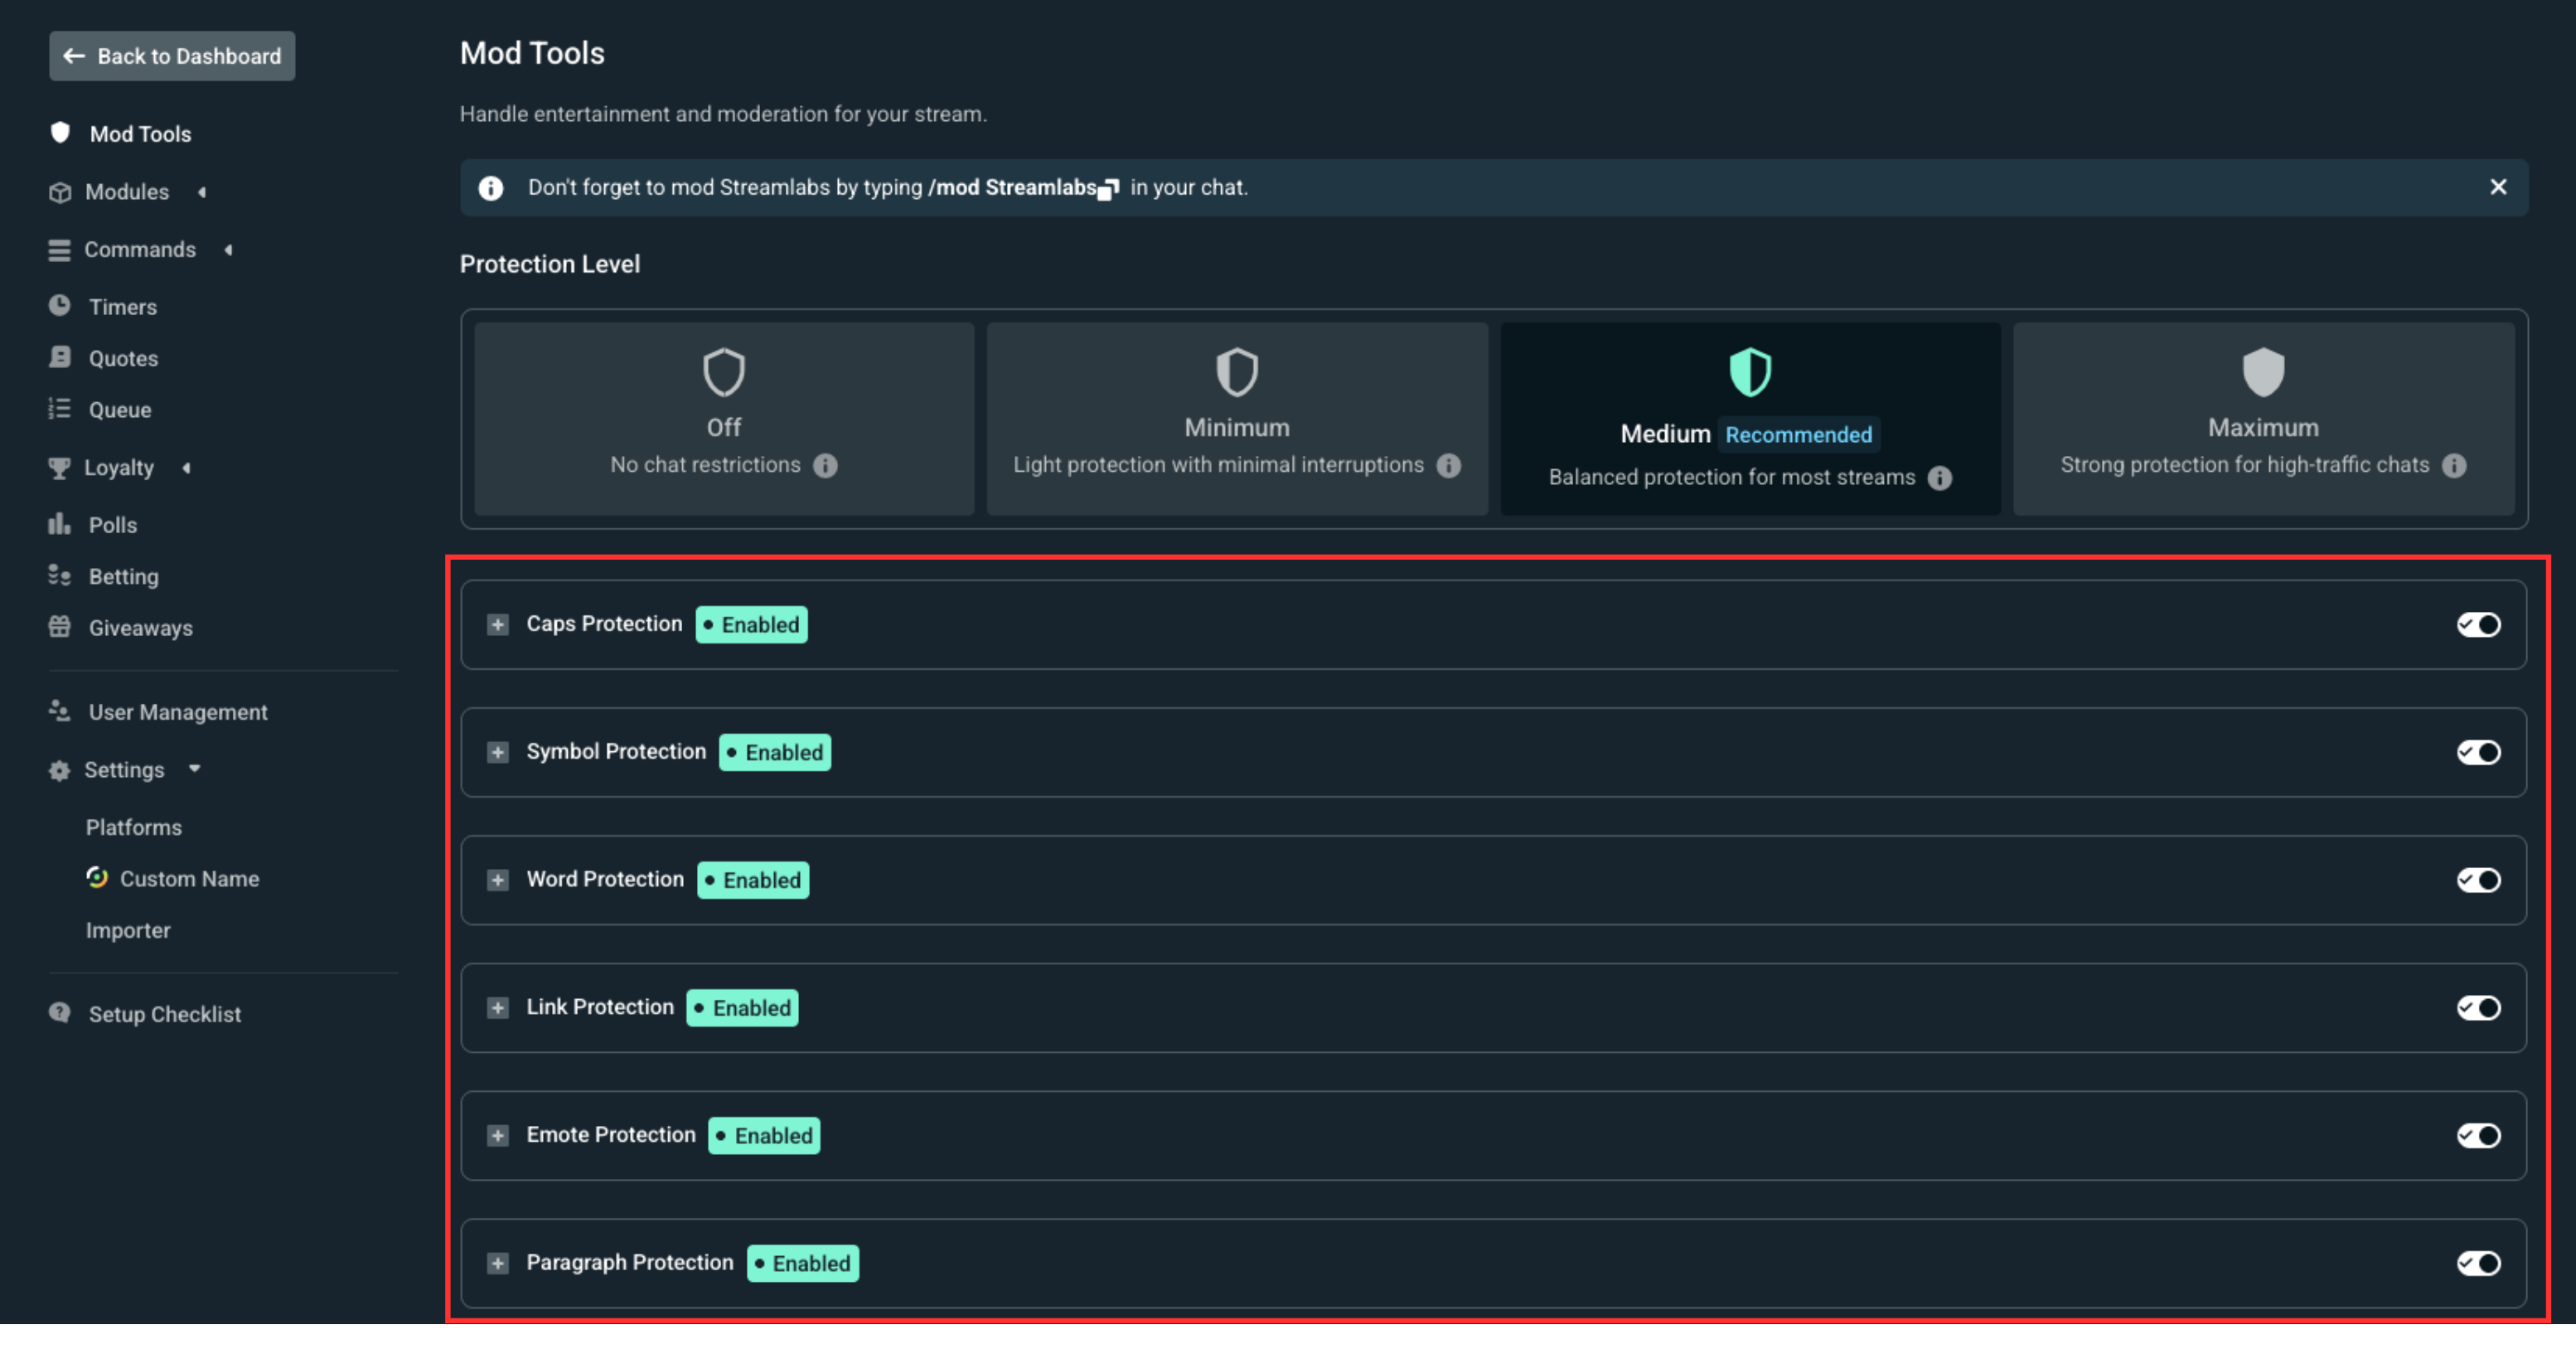
Task: Expand Emote Protection with plus icon
Action: pyautogui.click(x=498, y=1136)
